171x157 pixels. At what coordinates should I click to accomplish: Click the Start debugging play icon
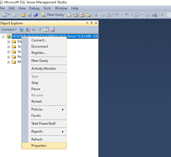click(163, 14)
